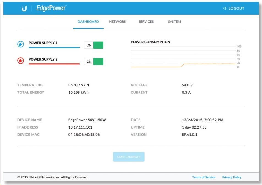
Task: Toggle Power Supply 2 switch off
Action: coord(93,62)
